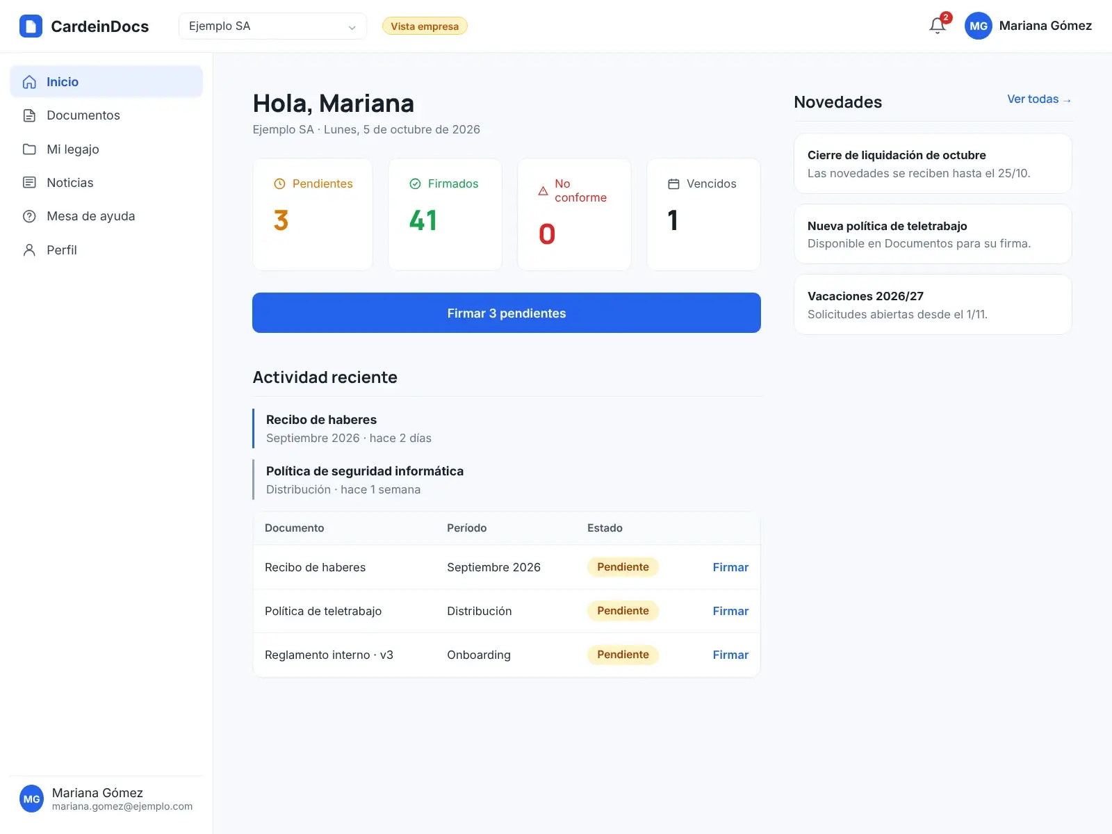Click Firmar for Recibo de haberes row
1112x834 pixels.
point(730,567)
